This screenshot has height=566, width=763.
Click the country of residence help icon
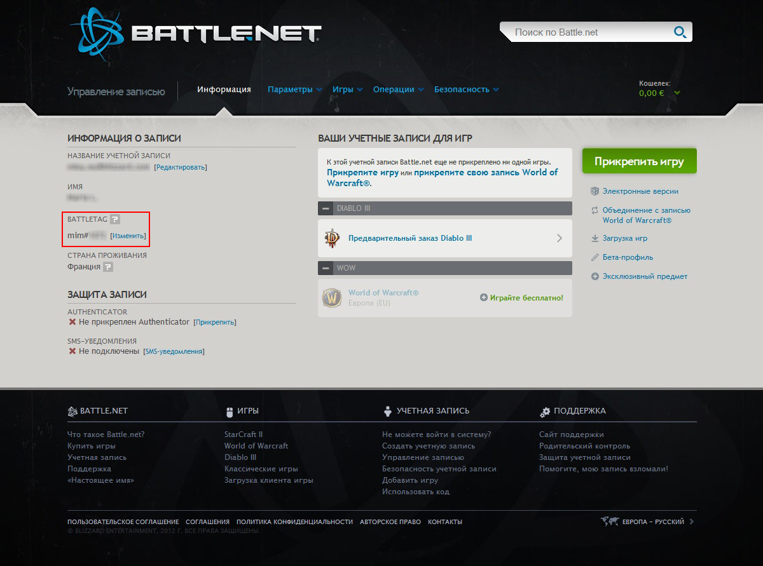(x=108, y=267)
